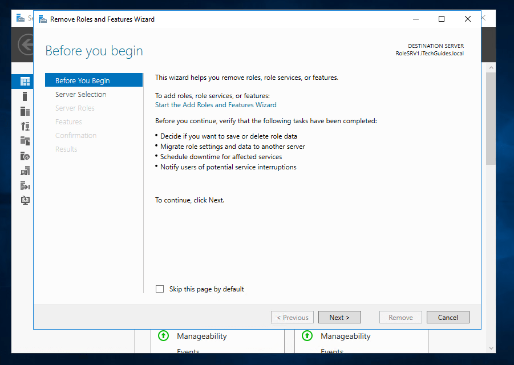Click the scrollbar down arrow in Server Manager
The width and height of the screenshot is (514, 365).
pos(491,348)
